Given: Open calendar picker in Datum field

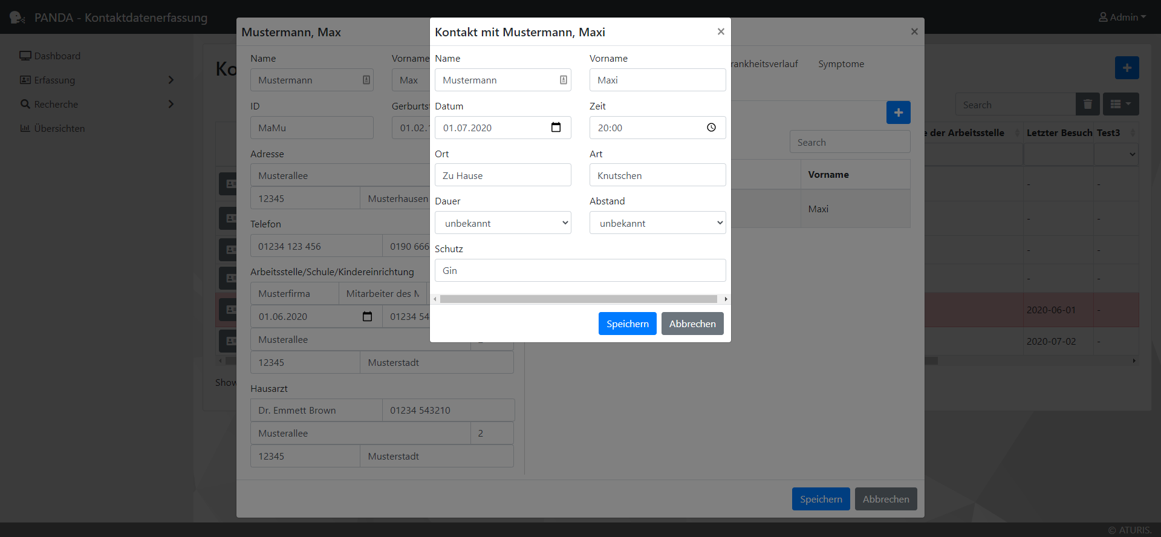Looking at the screenshot, I should click(x=556, y=128).
